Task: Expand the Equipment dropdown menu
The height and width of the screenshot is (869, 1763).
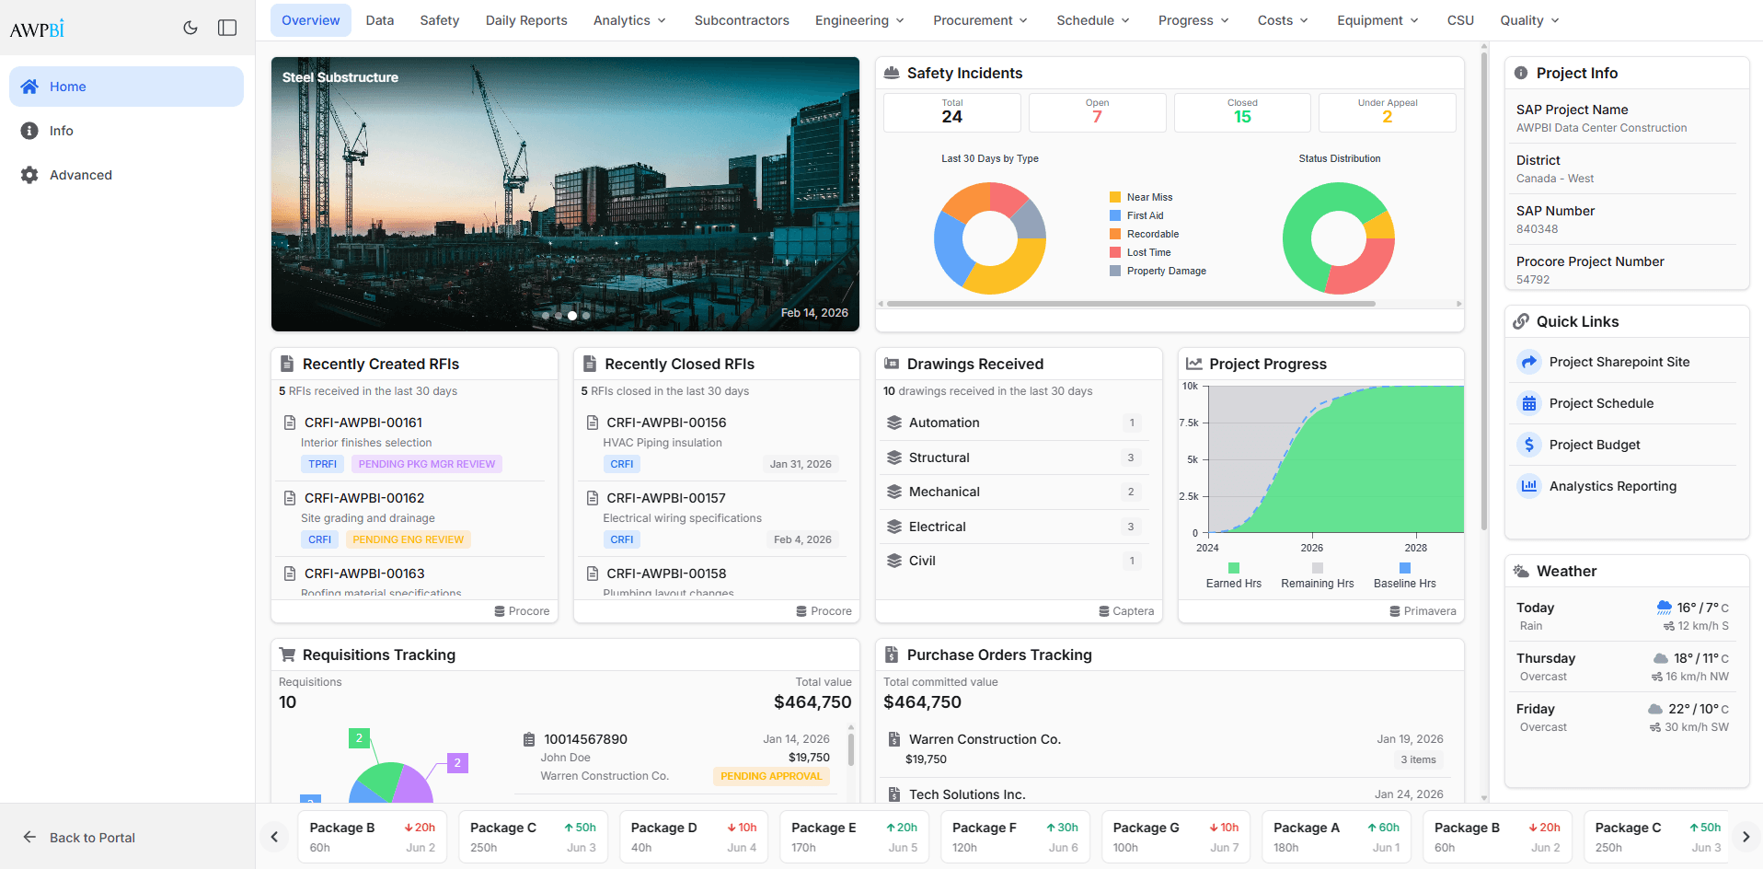Action: [x=1377, y=20]
